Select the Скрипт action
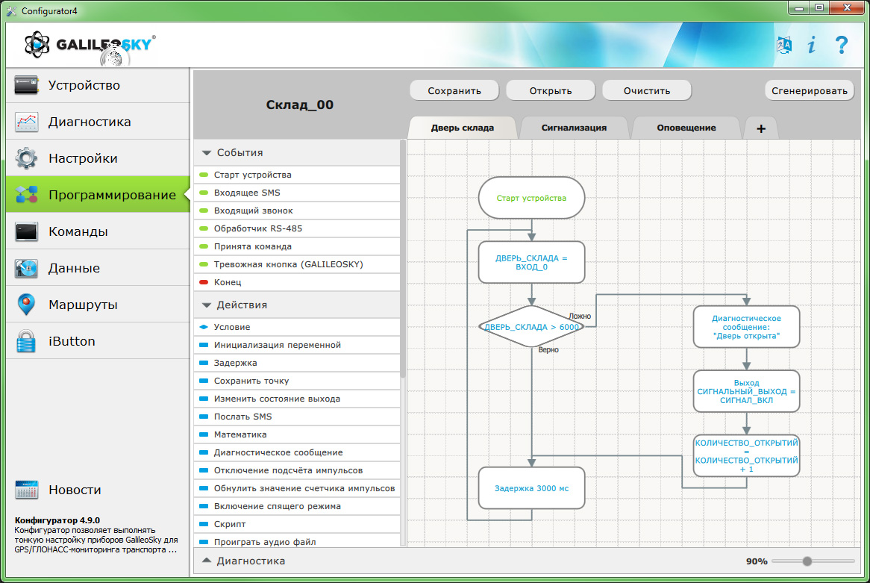Image resolution: width=870 pixels, height=583 pixels. [x=297, y=524]
